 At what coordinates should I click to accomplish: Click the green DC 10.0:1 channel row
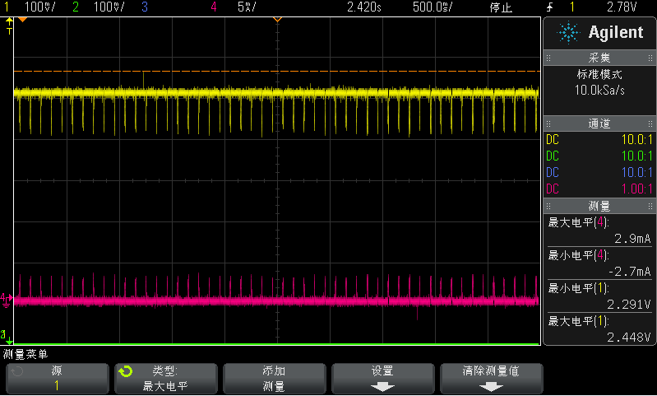[x=599, y=156]
